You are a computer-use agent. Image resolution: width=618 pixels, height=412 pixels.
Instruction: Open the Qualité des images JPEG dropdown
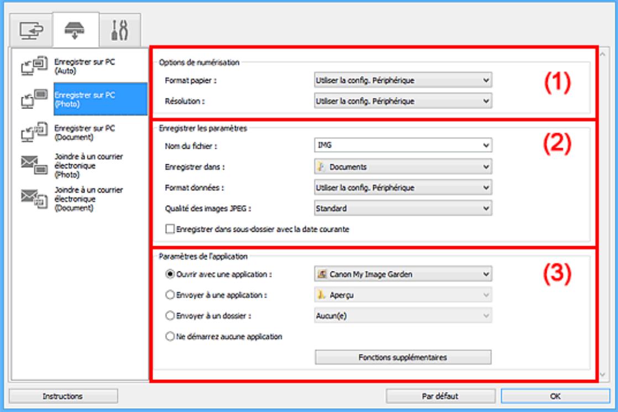[x=403, y=208]
